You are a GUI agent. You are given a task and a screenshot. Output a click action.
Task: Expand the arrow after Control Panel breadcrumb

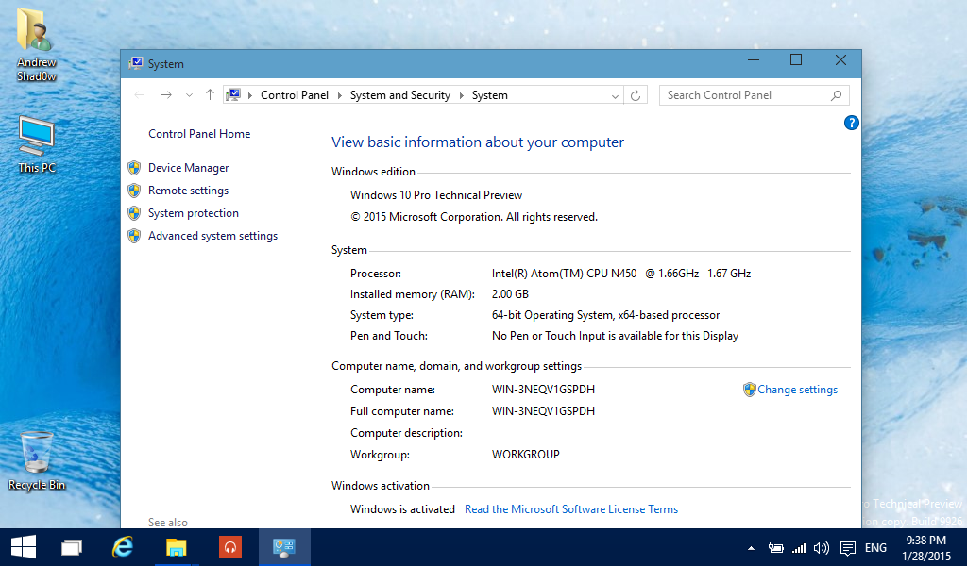339,95
